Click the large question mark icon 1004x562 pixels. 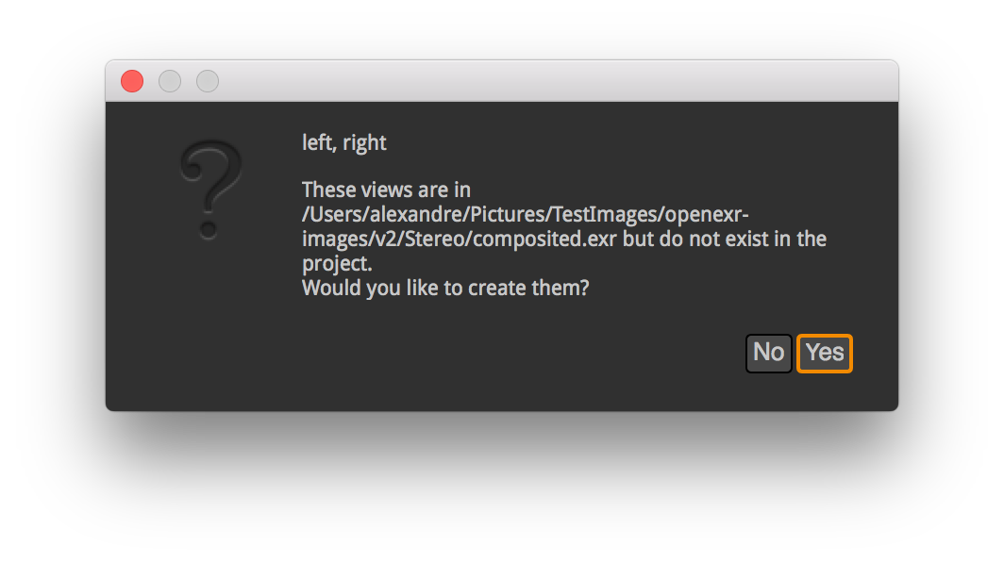(x=209, y=189)
